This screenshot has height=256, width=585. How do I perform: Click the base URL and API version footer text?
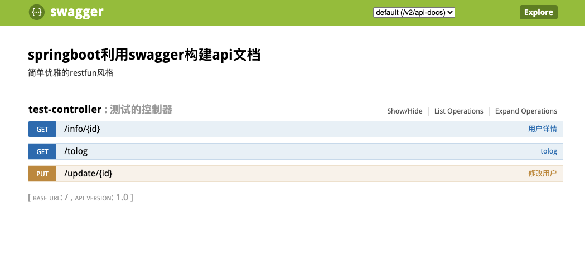click(x=81, y=198)
